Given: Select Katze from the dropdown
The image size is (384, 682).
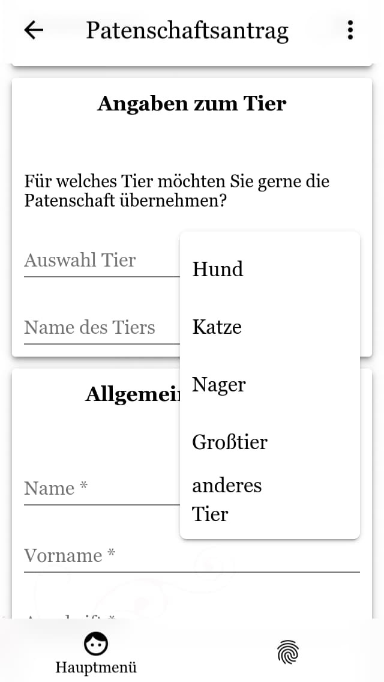Looking at the screenshot, I should pos(269,327).
